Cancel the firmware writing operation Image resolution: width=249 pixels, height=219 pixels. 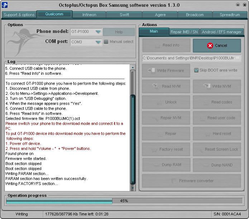point(217,46)
